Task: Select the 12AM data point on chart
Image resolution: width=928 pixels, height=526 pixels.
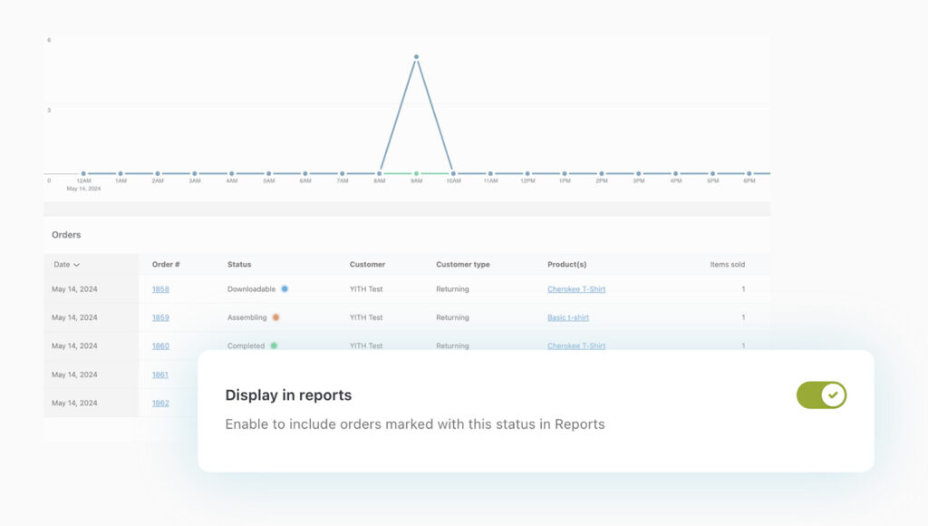Action: pyautogui.click(x=83, y=173)
